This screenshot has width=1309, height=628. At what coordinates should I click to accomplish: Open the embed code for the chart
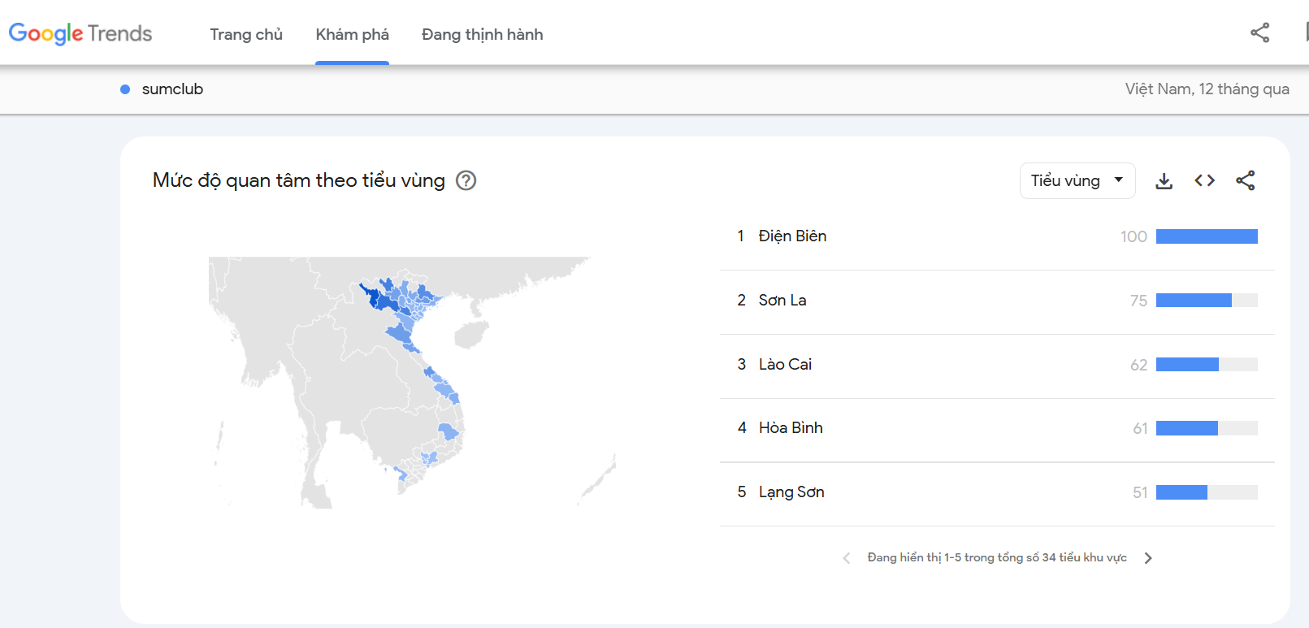(x=1204, y=180)
